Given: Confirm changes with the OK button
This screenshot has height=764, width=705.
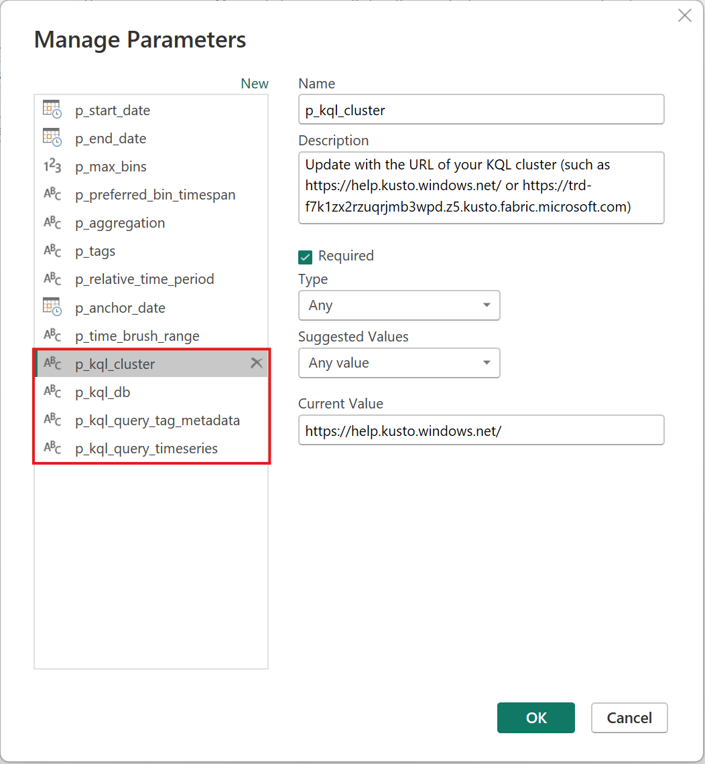Looking at the screenshot, I should click(535, 717).
